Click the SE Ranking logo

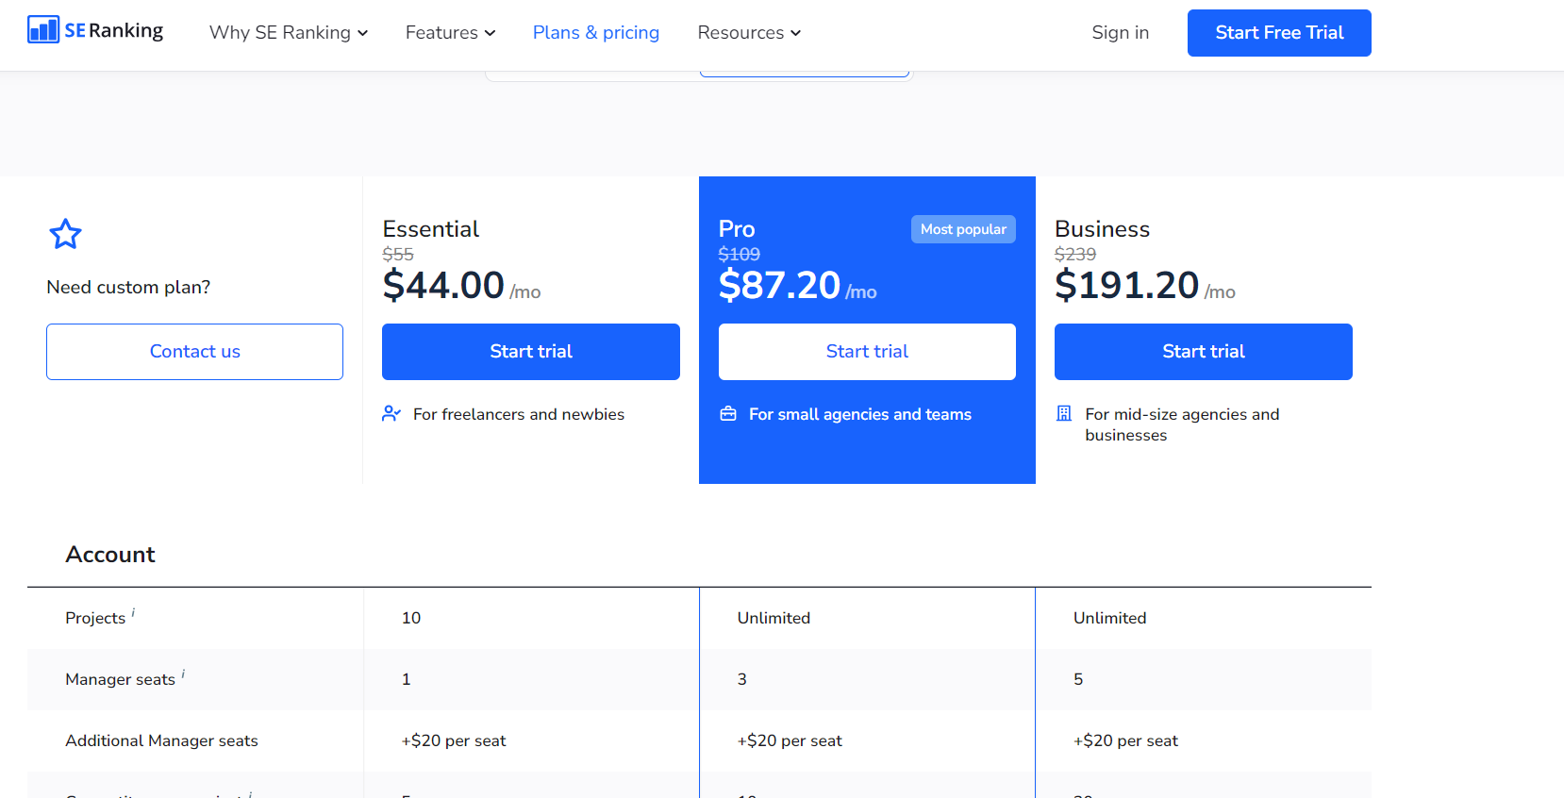[x=95, y=30]
